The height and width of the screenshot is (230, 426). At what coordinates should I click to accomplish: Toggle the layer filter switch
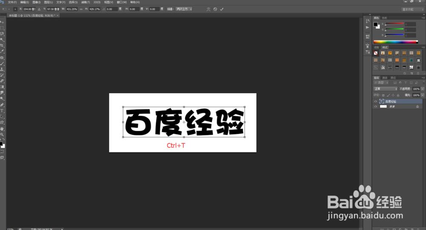click(x=423, y=82)
